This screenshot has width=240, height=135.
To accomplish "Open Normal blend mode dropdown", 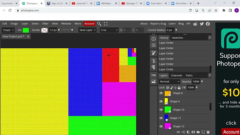I will 169,82.
